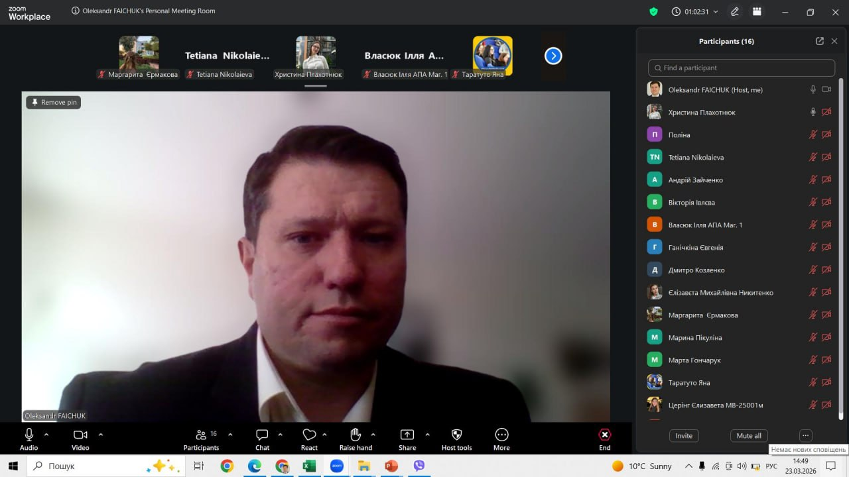Expand audio settings caret next to Audio
Screen dimensions: 849x477
coord(46,435)
